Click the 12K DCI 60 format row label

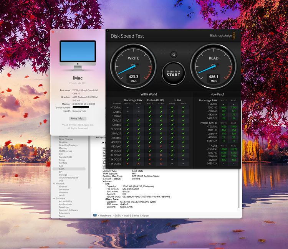click(115, 164)
